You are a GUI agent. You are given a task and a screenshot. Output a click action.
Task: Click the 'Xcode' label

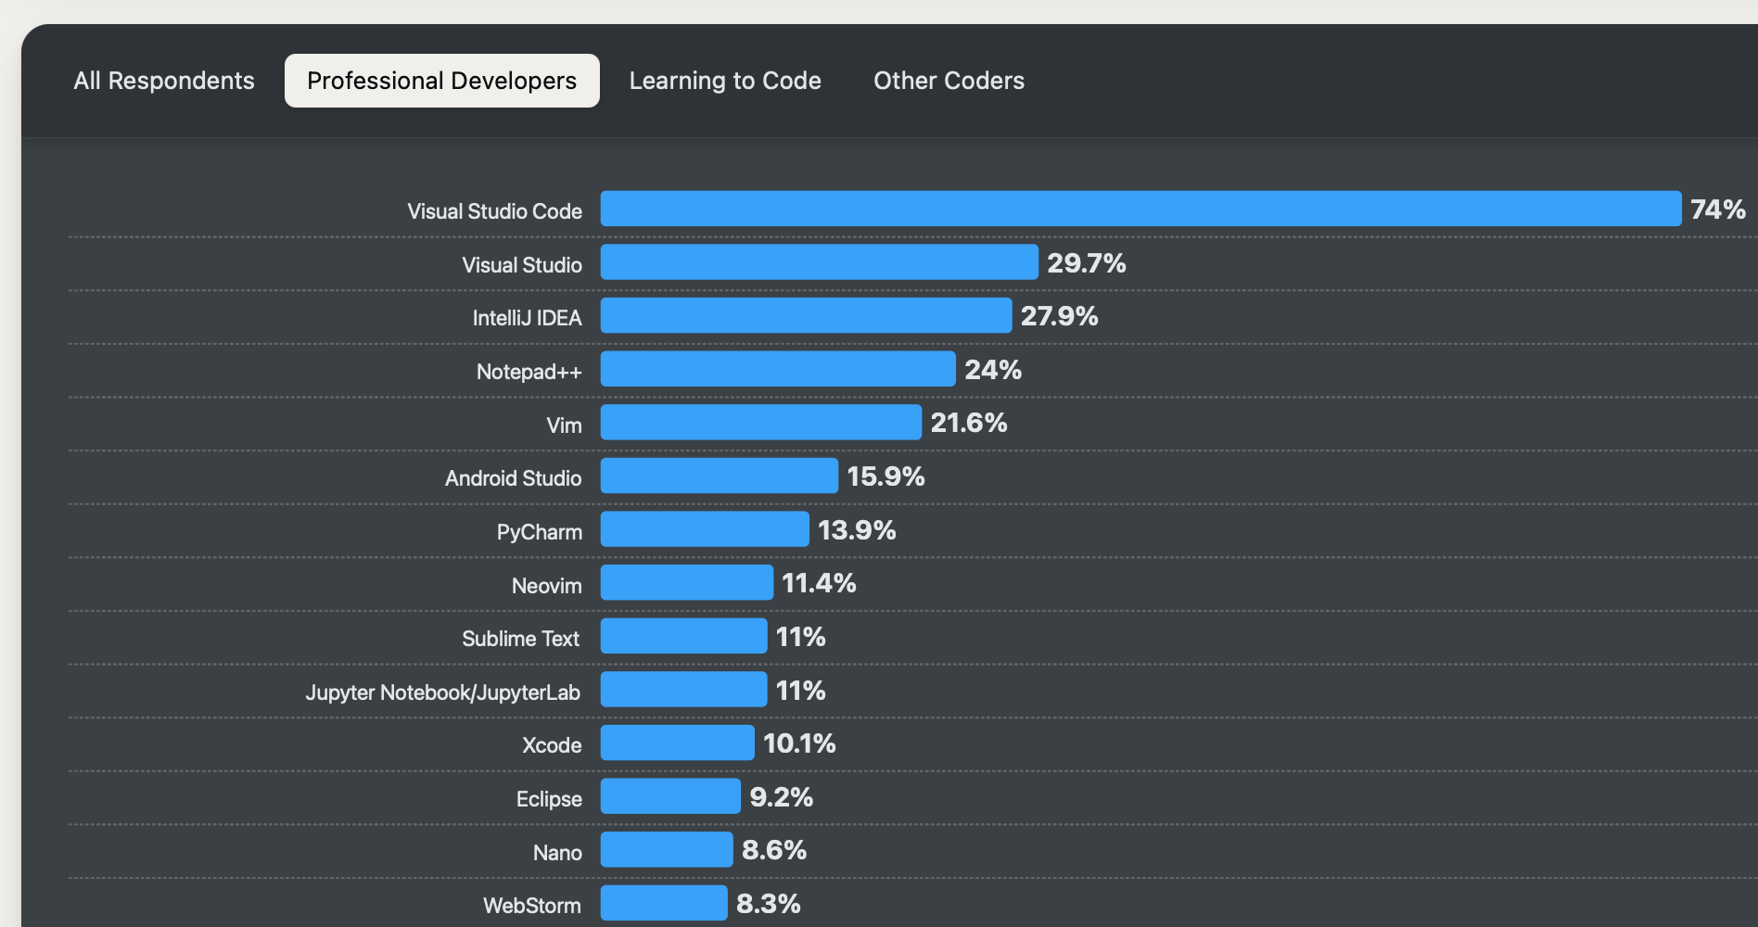pyautogui.click(x=552, y=745)
